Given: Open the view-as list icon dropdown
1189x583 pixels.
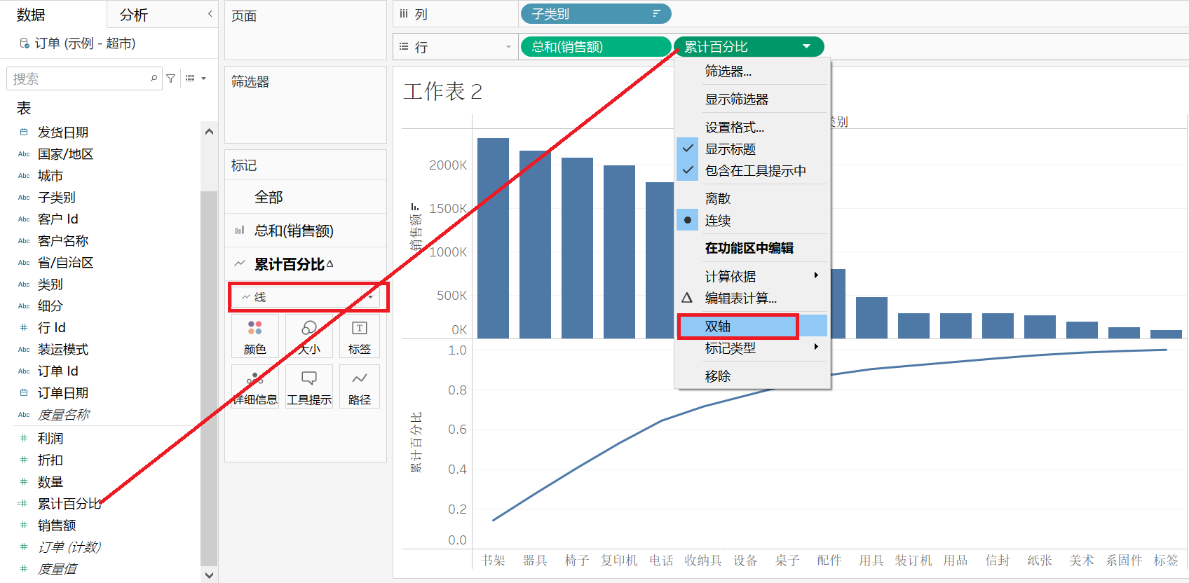Looking at the screenshot, I should [196, 78].
